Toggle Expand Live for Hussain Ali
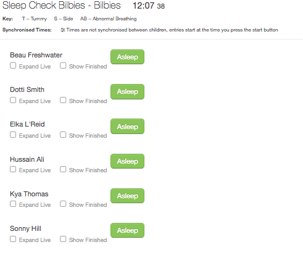Viewport: 303px width, 255px height. coord(13,169)
